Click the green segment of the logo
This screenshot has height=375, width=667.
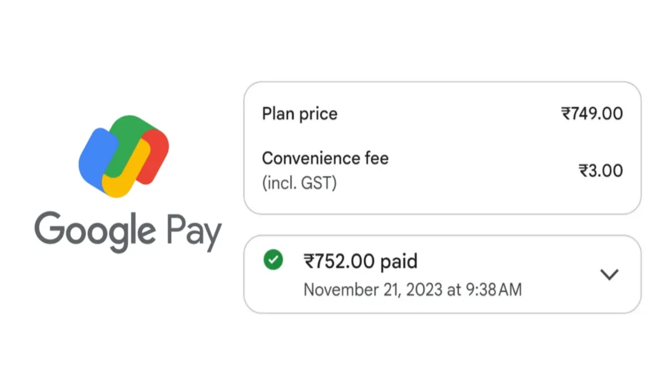pos(129,133)
